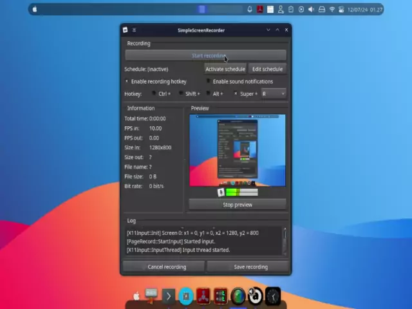Screen dimensions: 412x309
Task: Click the audio level meter bar
Action: coord(241,192)
